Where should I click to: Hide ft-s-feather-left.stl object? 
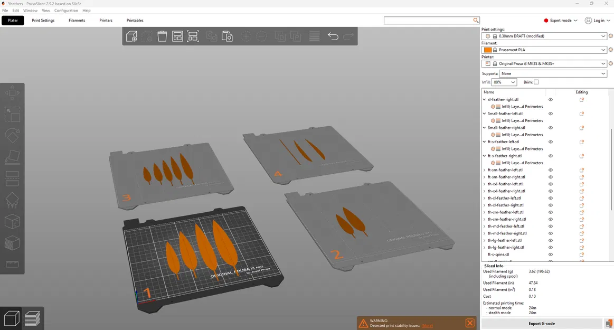(551, 142)
